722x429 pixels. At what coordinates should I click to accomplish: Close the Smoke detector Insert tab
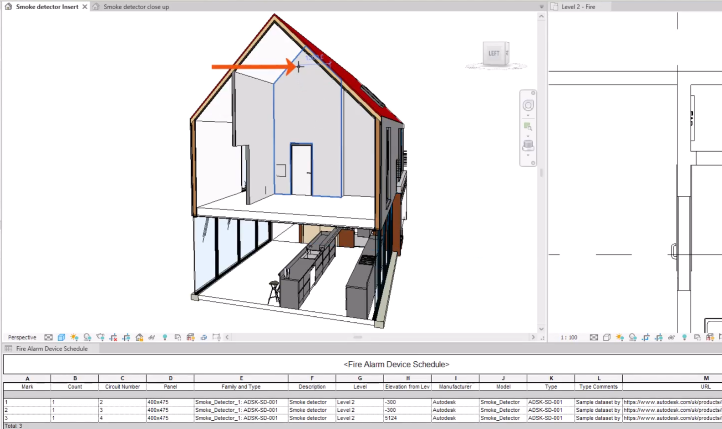[x=85, y=7]
